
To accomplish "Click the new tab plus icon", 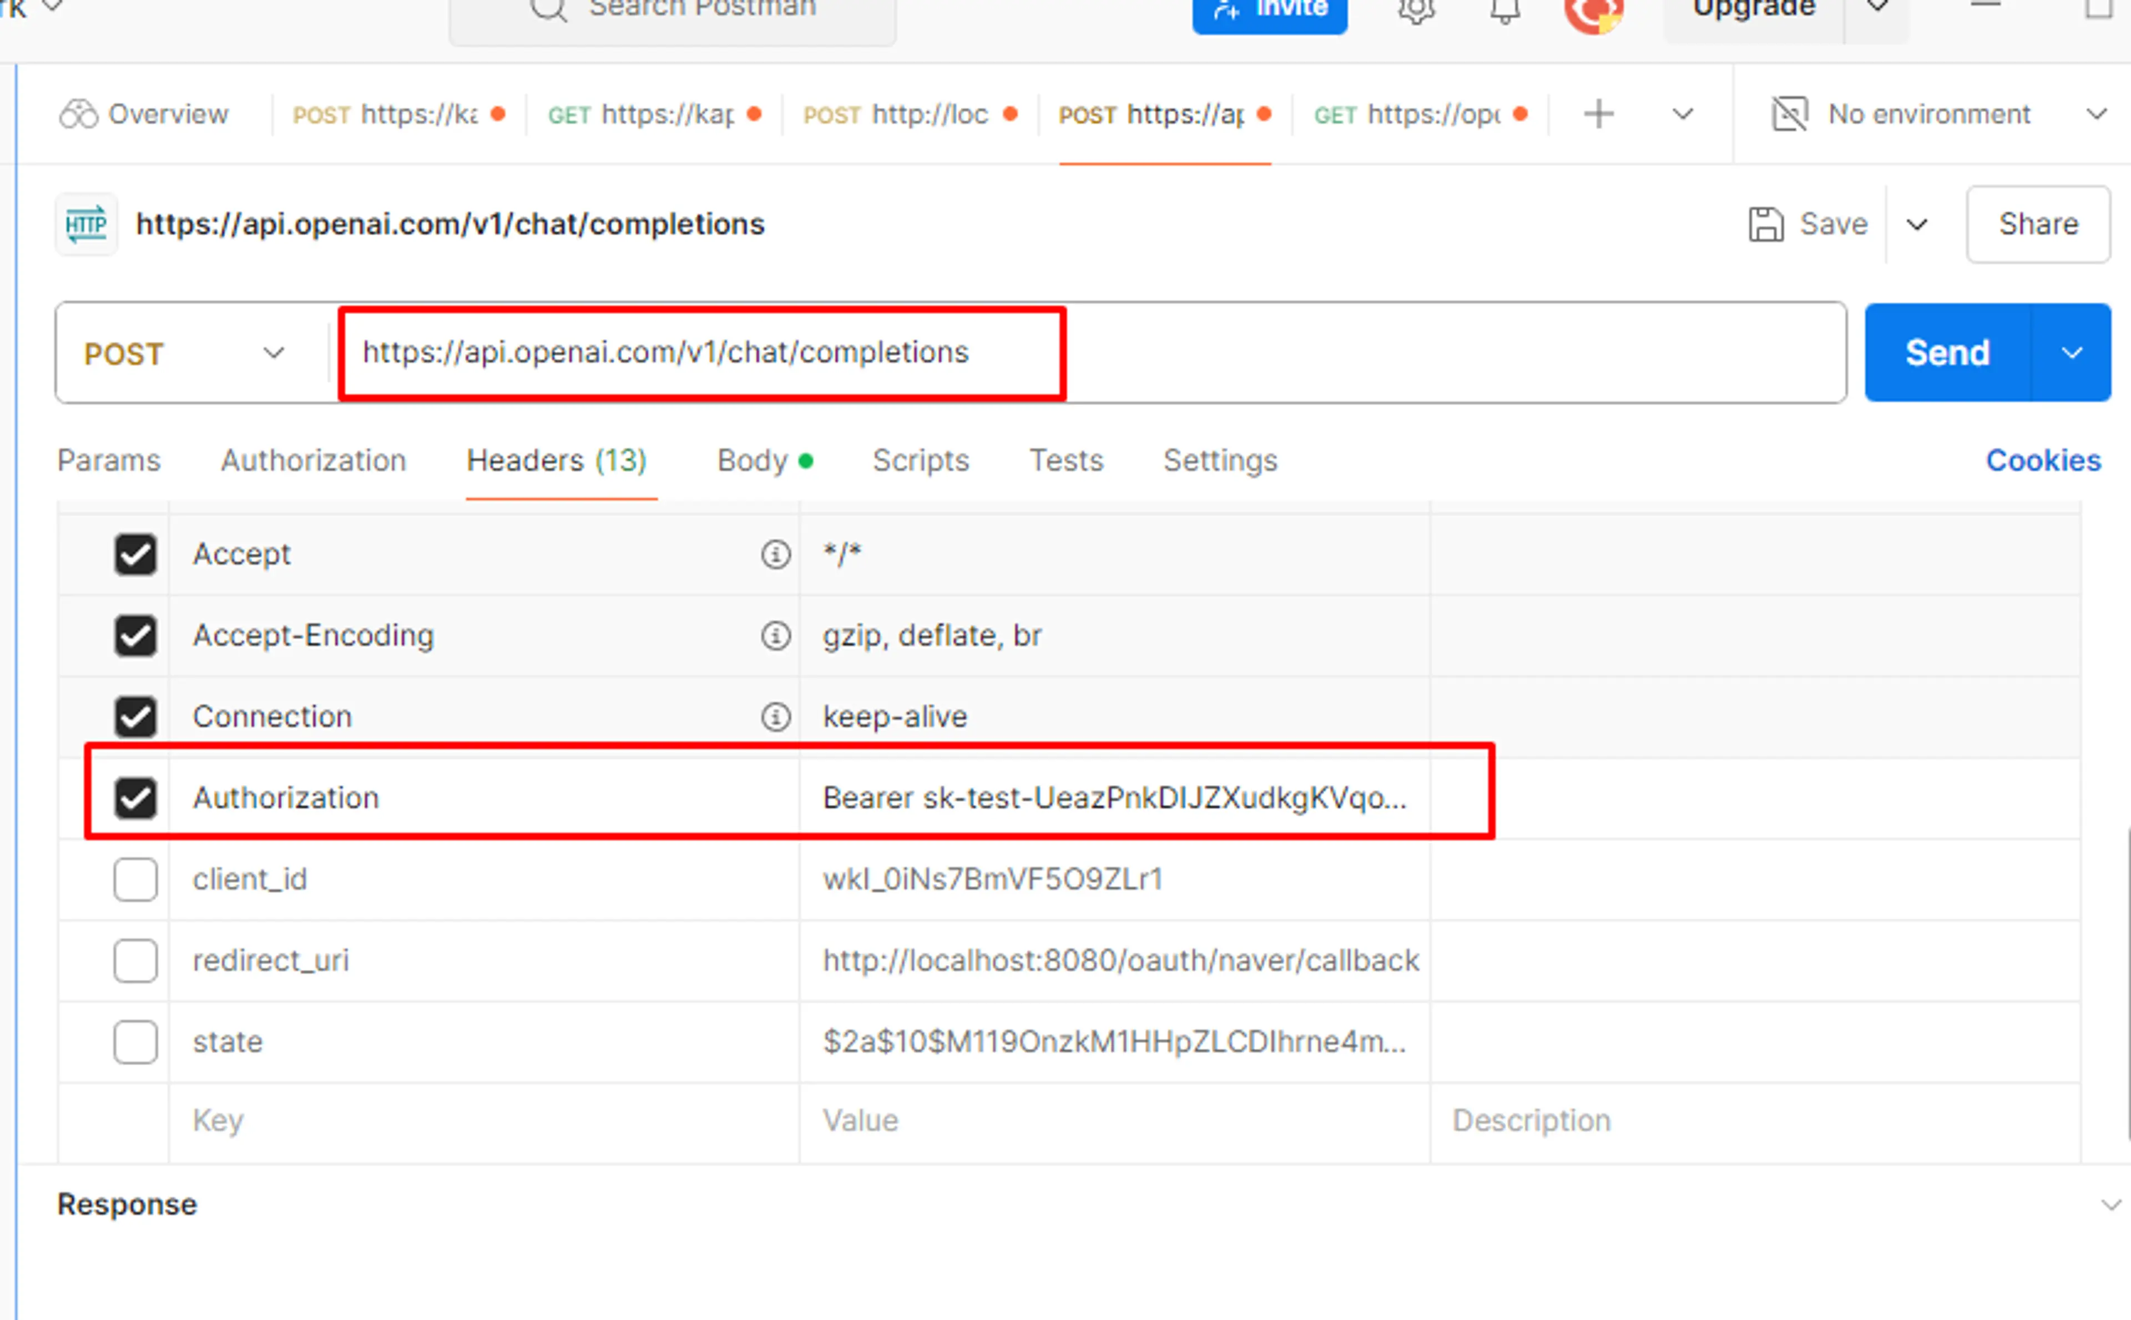I will (x=1598, y=114).
